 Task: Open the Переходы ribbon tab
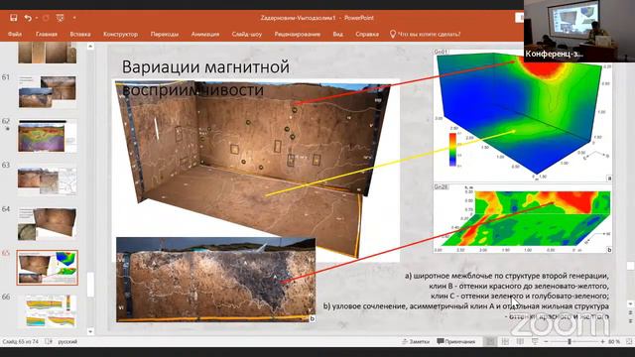(x=165, y=35)
